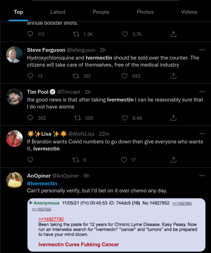Open @Timcast profile handle

point(68,92)
